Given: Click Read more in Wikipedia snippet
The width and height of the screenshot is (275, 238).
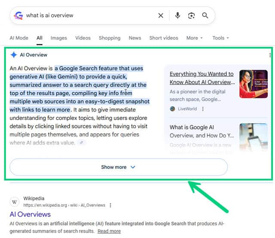Looking at the screenshot, I should (x=109, y=231).
